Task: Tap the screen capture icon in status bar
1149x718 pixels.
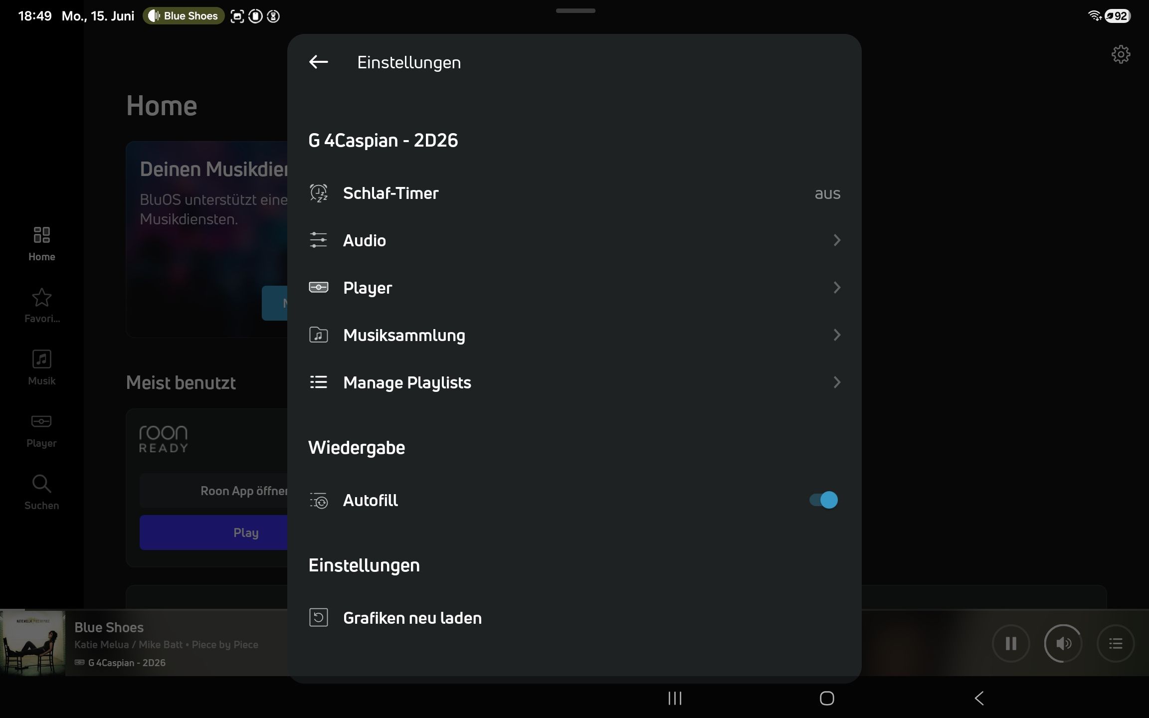Action: point(237,16)
